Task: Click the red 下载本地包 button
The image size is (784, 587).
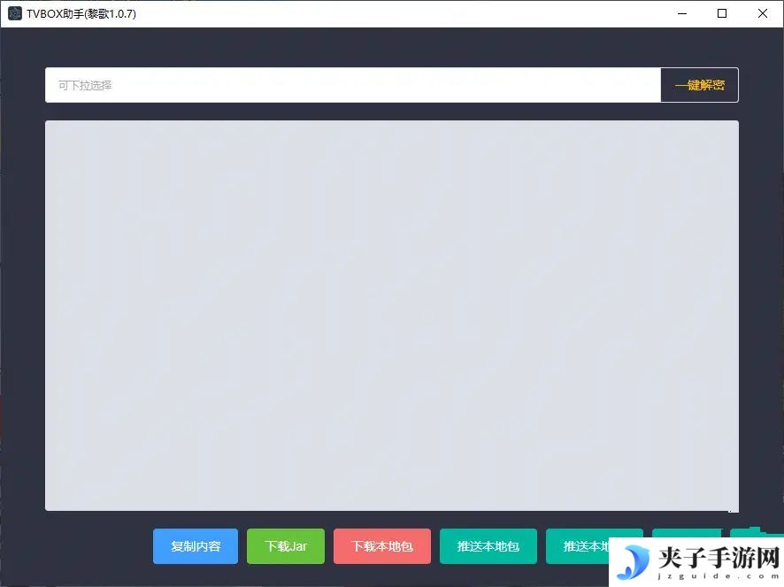Action: coord(382,546)
